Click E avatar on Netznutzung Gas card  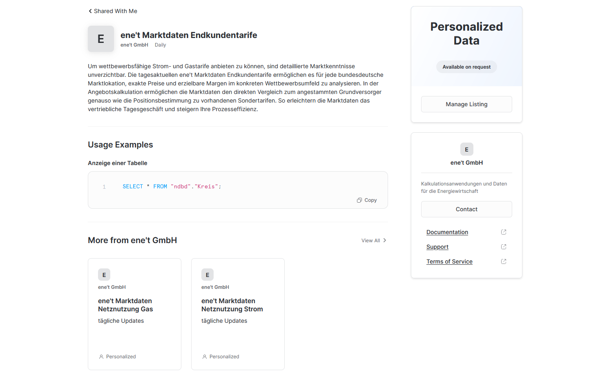[x=104, y=275]
